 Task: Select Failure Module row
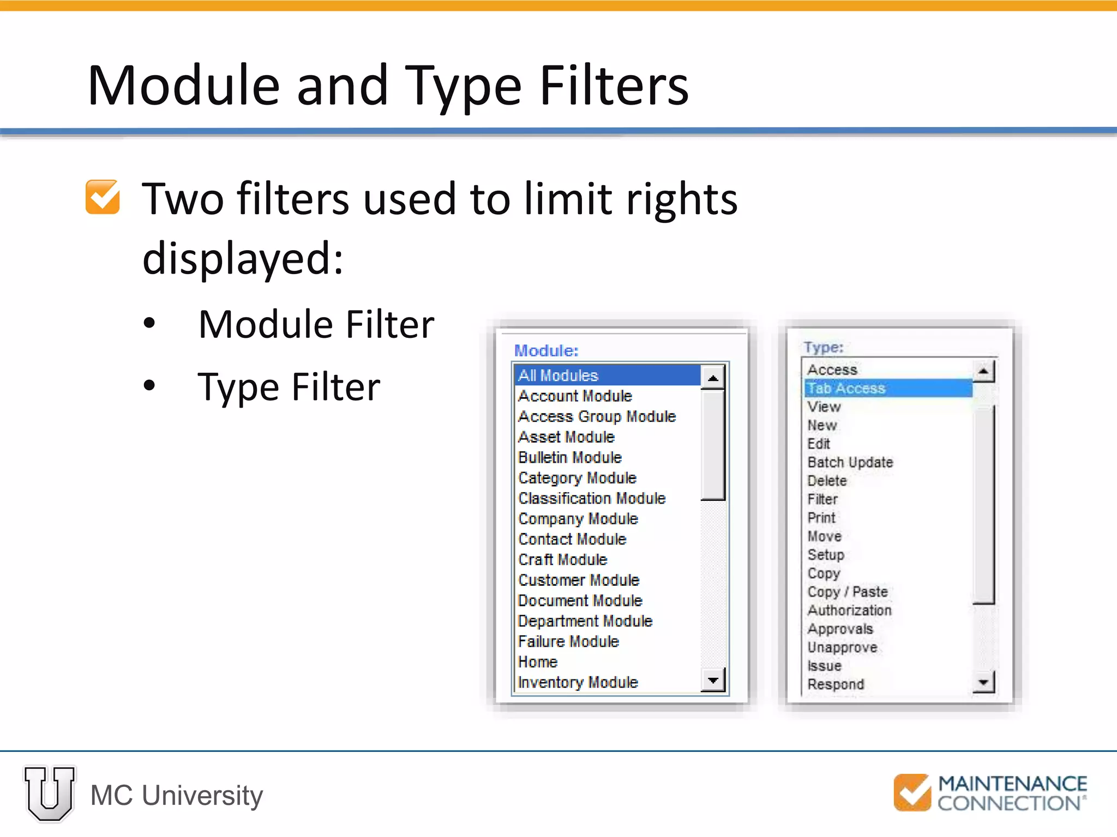pos(607,641)
